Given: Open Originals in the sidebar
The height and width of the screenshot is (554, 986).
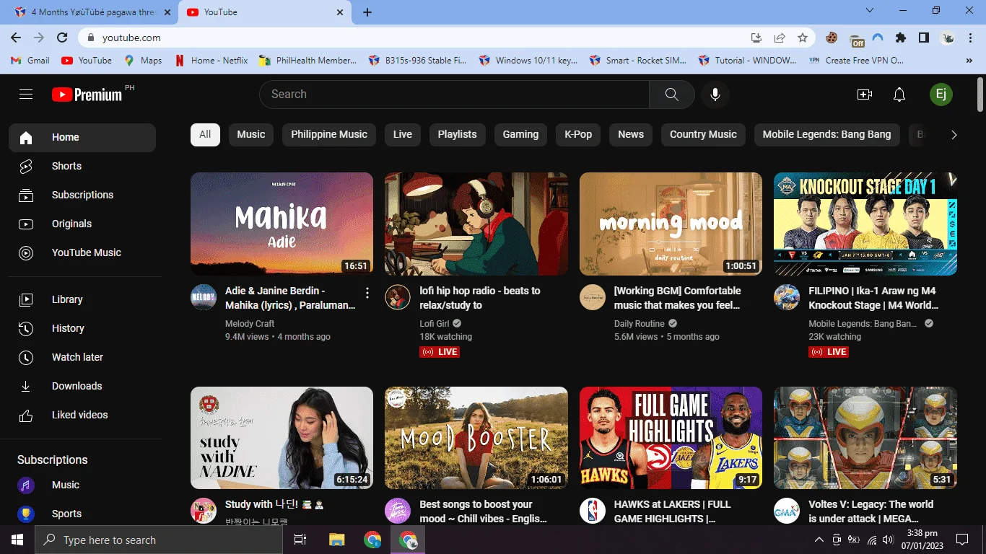Looking at the screenshot, I should (82, 224).
